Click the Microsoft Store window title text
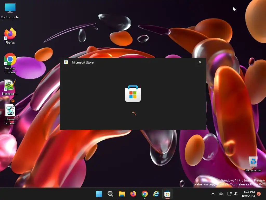The height and width of the screenshot is (200, 266). coord(83,63)
